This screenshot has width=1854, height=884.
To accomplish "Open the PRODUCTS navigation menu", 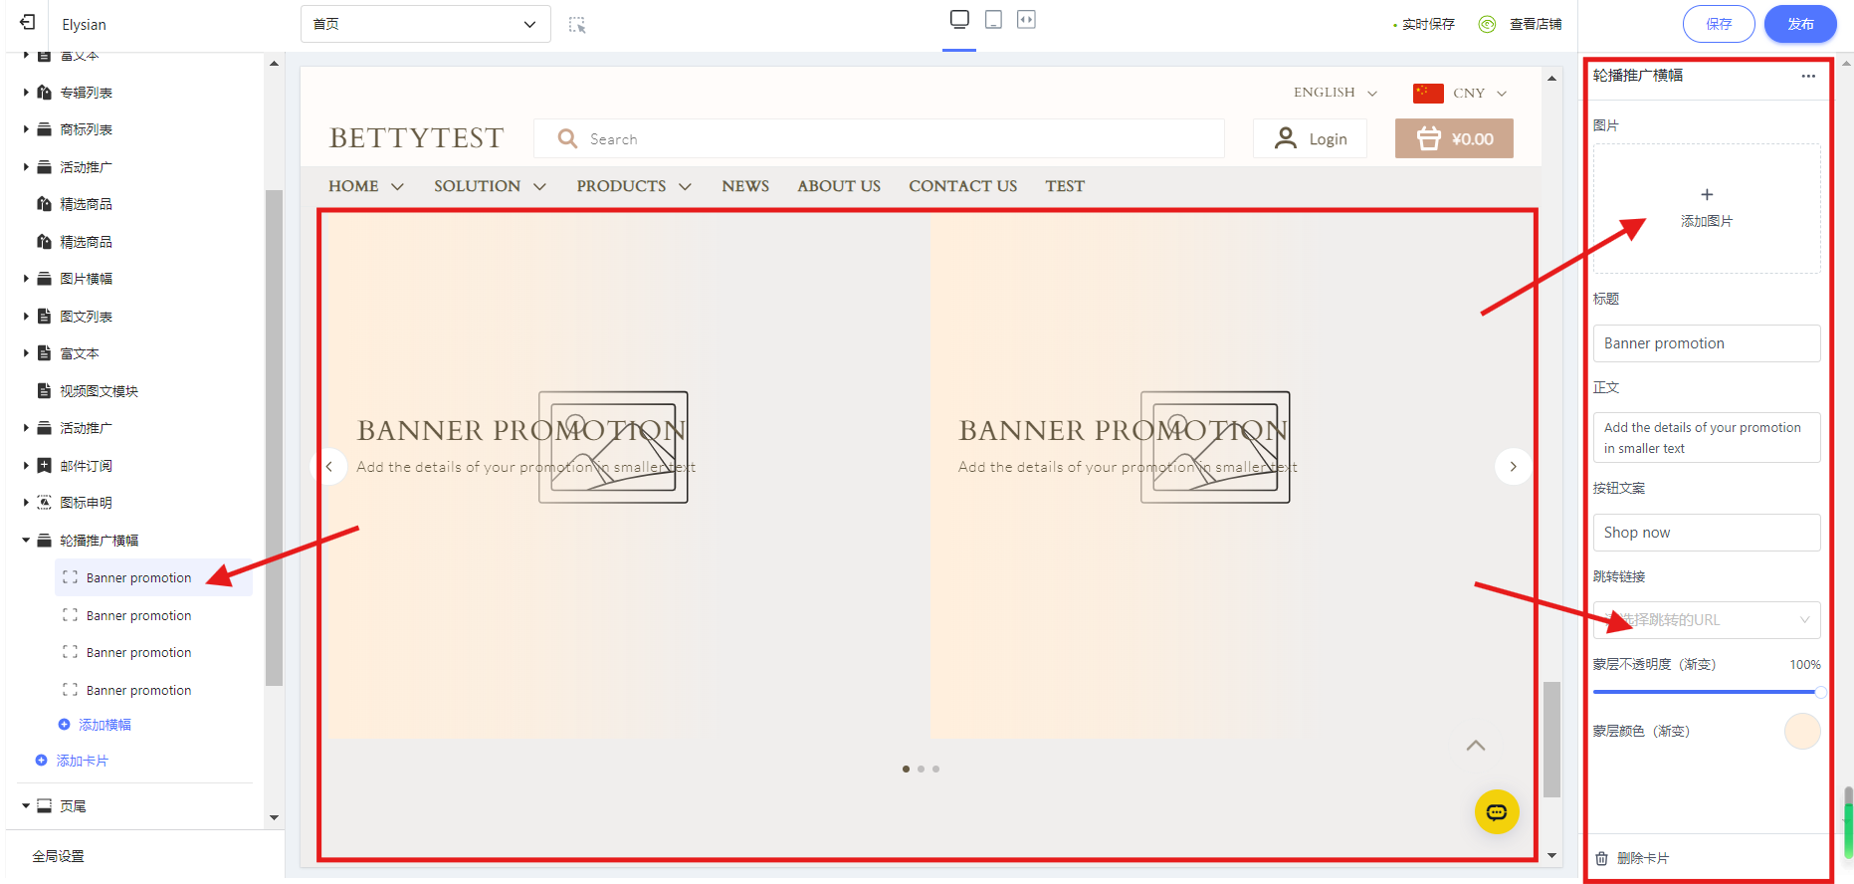I will pyautogui.click(x=633, y=186).
